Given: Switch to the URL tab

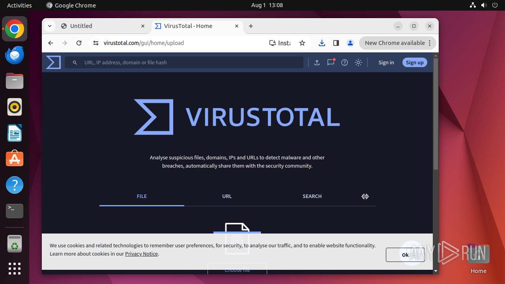Looking at the screenshot, I should point(227,196).
